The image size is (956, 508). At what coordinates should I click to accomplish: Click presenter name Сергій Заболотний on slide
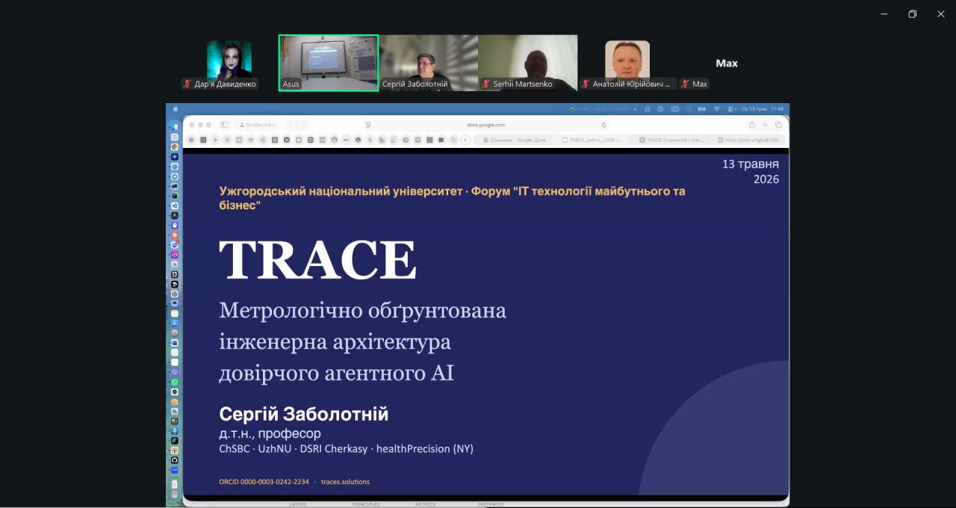click(304, 414)
